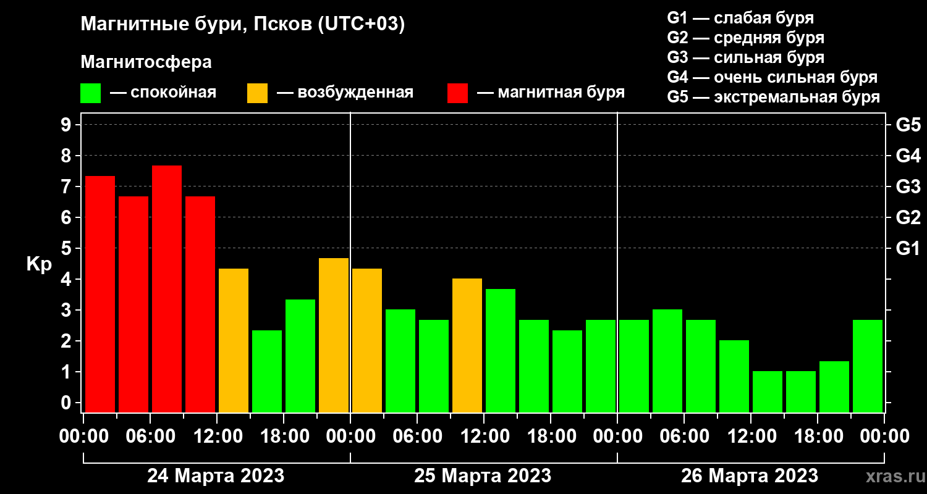Image resolution: width=927 pixels, height=494 pixels.
Task: Select the G1 level label on right axis
Action: point(908,248)
